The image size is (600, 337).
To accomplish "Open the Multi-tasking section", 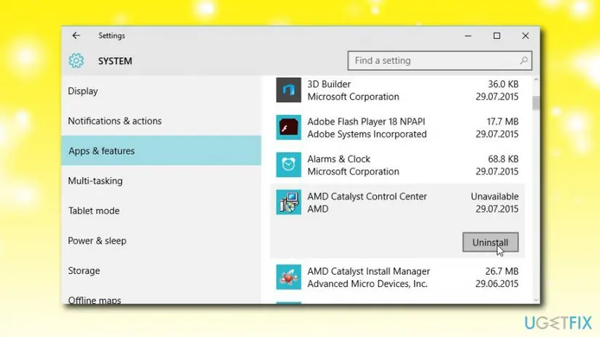I will coord(161,181).
